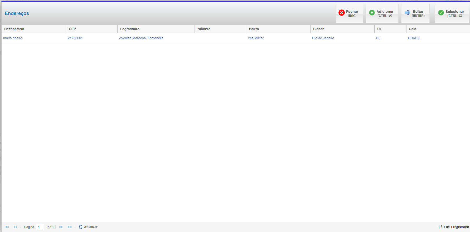The height and width of the screenshot is (232, 470).
Task: Click the UF column header
Action: pyautogui.click(x=379, y=29)
